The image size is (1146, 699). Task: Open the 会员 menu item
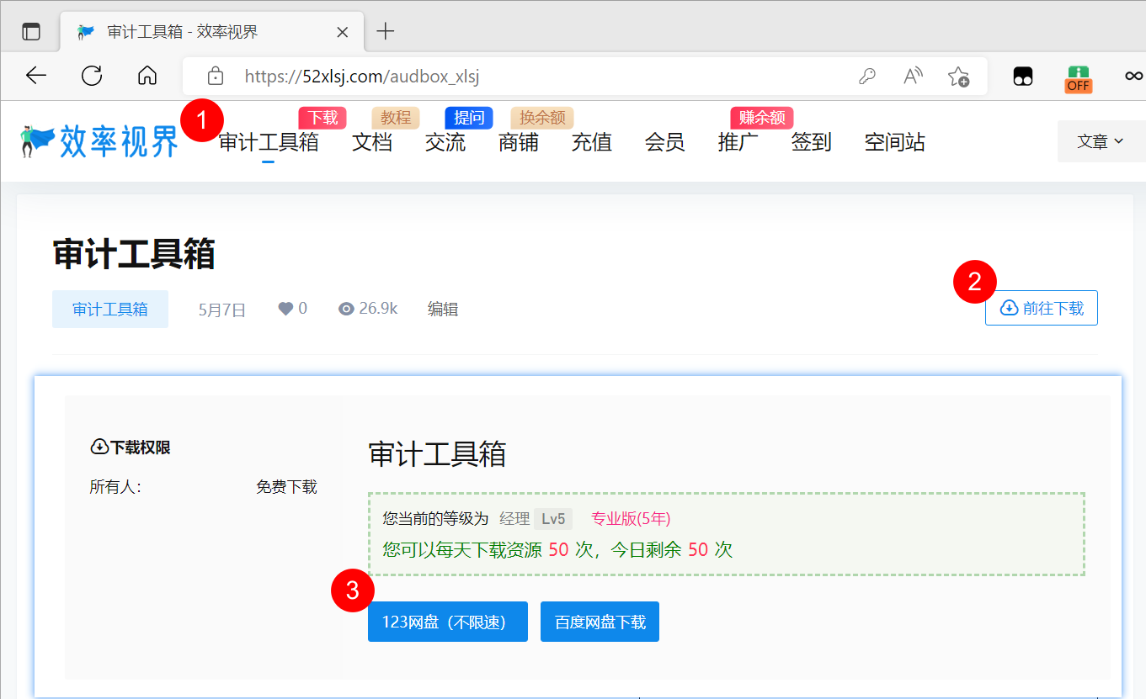click(664, 142)
